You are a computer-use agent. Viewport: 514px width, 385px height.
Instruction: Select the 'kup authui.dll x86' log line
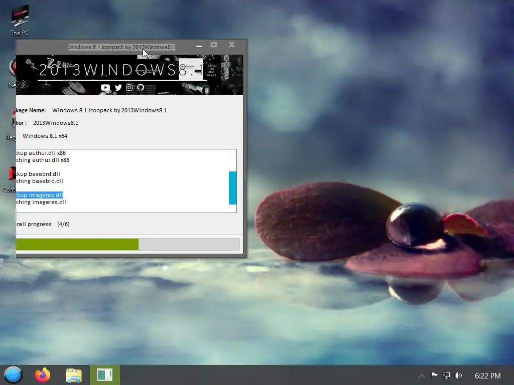click(x=41, y=153)
